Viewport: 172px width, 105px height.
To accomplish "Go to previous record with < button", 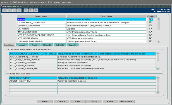I will pyautogui.click(x=9, y=10).
